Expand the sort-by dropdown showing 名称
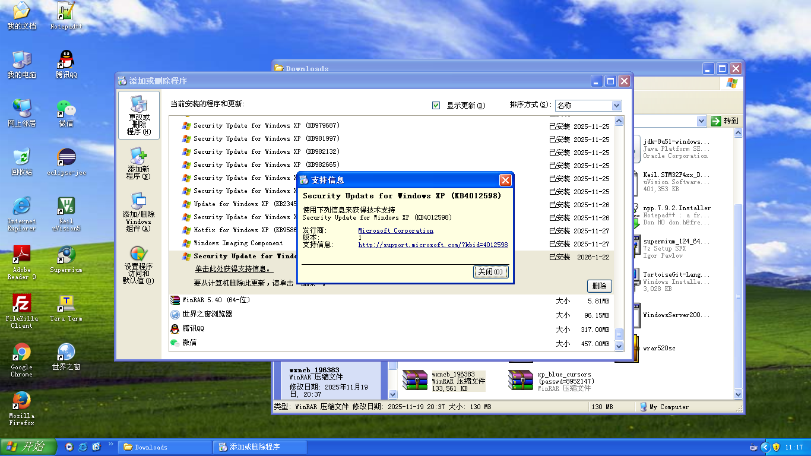The image size is (811, 456). 616,106
